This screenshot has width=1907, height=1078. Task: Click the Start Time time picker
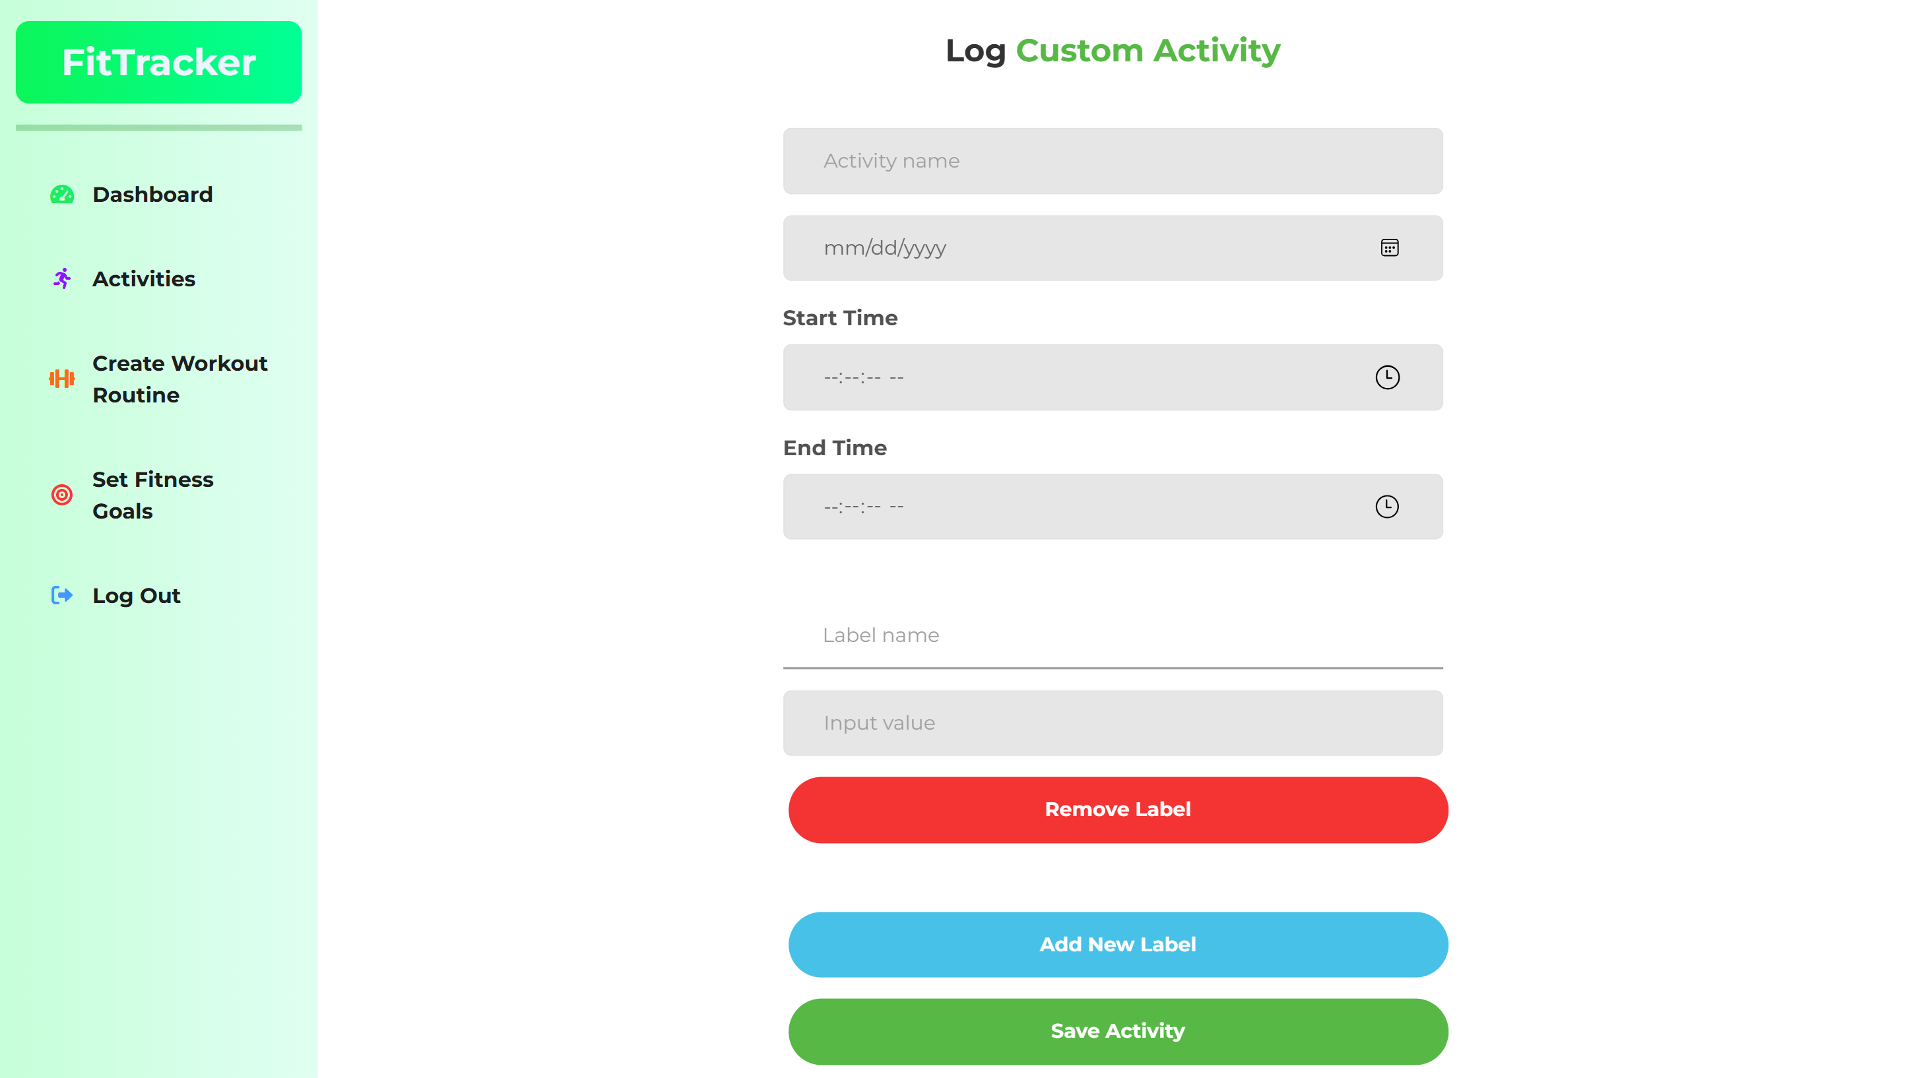pyautogui.click(x=1112, y=377)
